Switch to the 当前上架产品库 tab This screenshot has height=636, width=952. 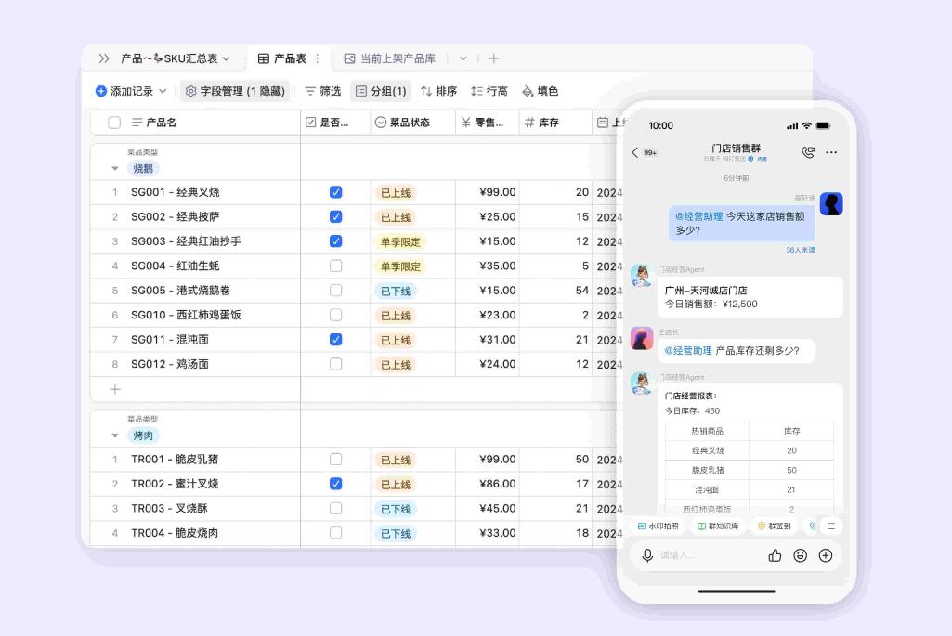point(389,58)
